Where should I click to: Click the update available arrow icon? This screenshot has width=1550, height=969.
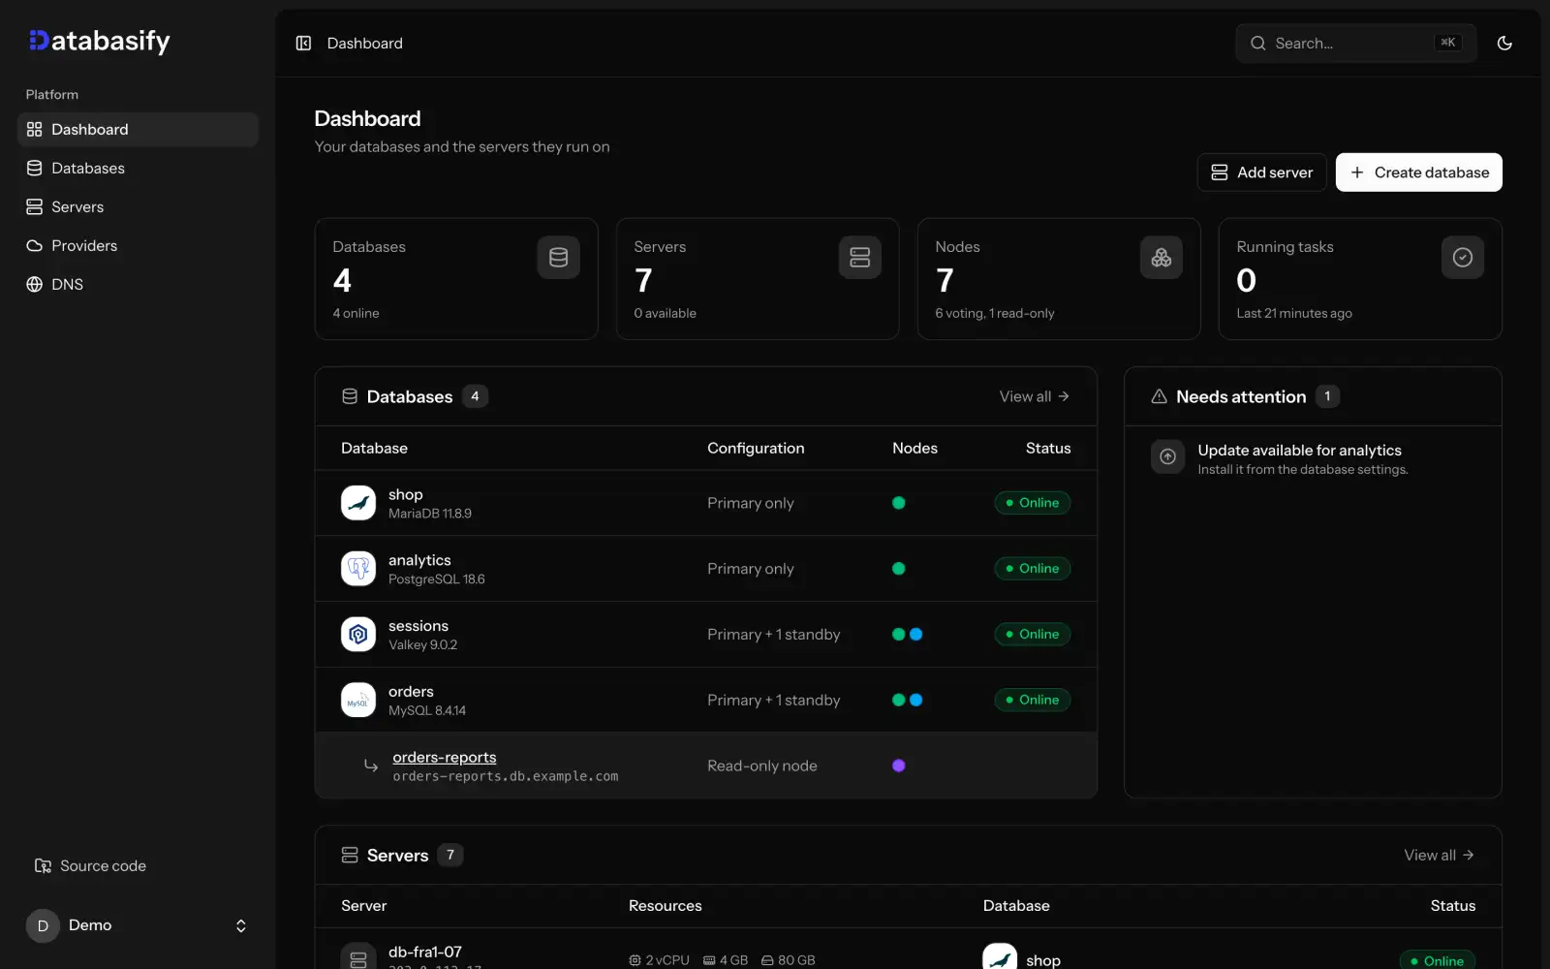pyautogui.click(x=1167, y=456)
